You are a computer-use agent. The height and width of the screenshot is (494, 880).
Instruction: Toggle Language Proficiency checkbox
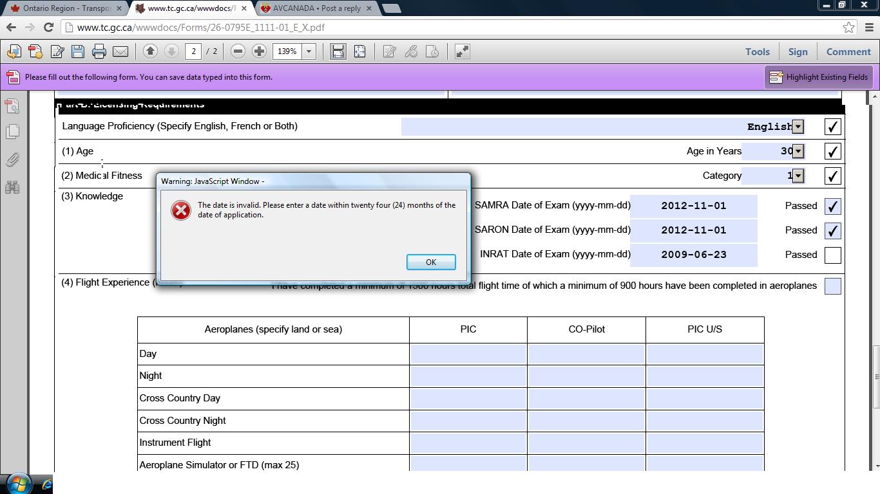(832, 127)
